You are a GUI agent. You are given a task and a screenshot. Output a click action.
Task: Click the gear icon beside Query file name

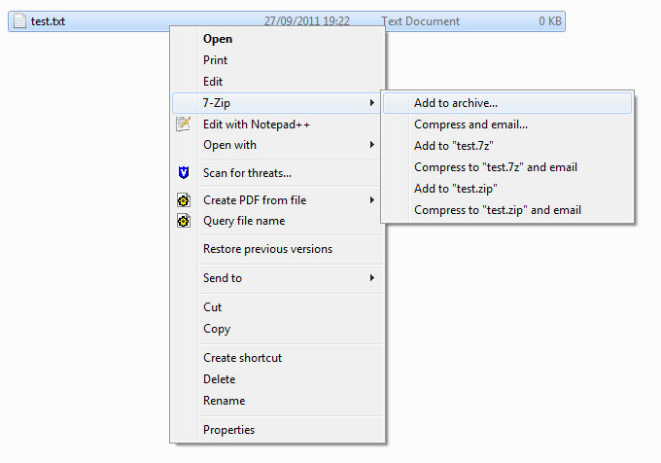pos(184,221)
